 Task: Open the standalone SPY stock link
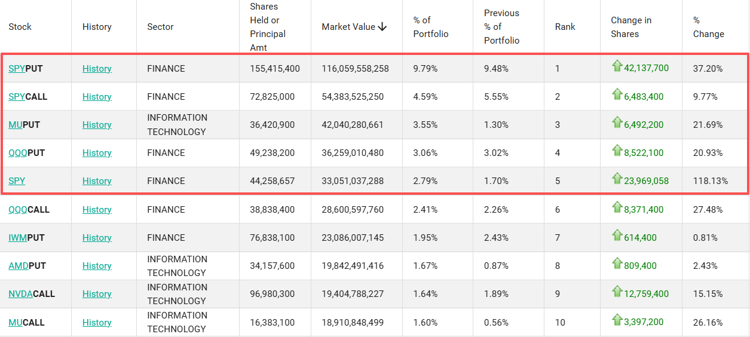17,181
